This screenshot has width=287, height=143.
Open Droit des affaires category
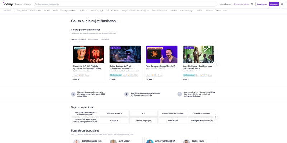click(x=113, y=11)
